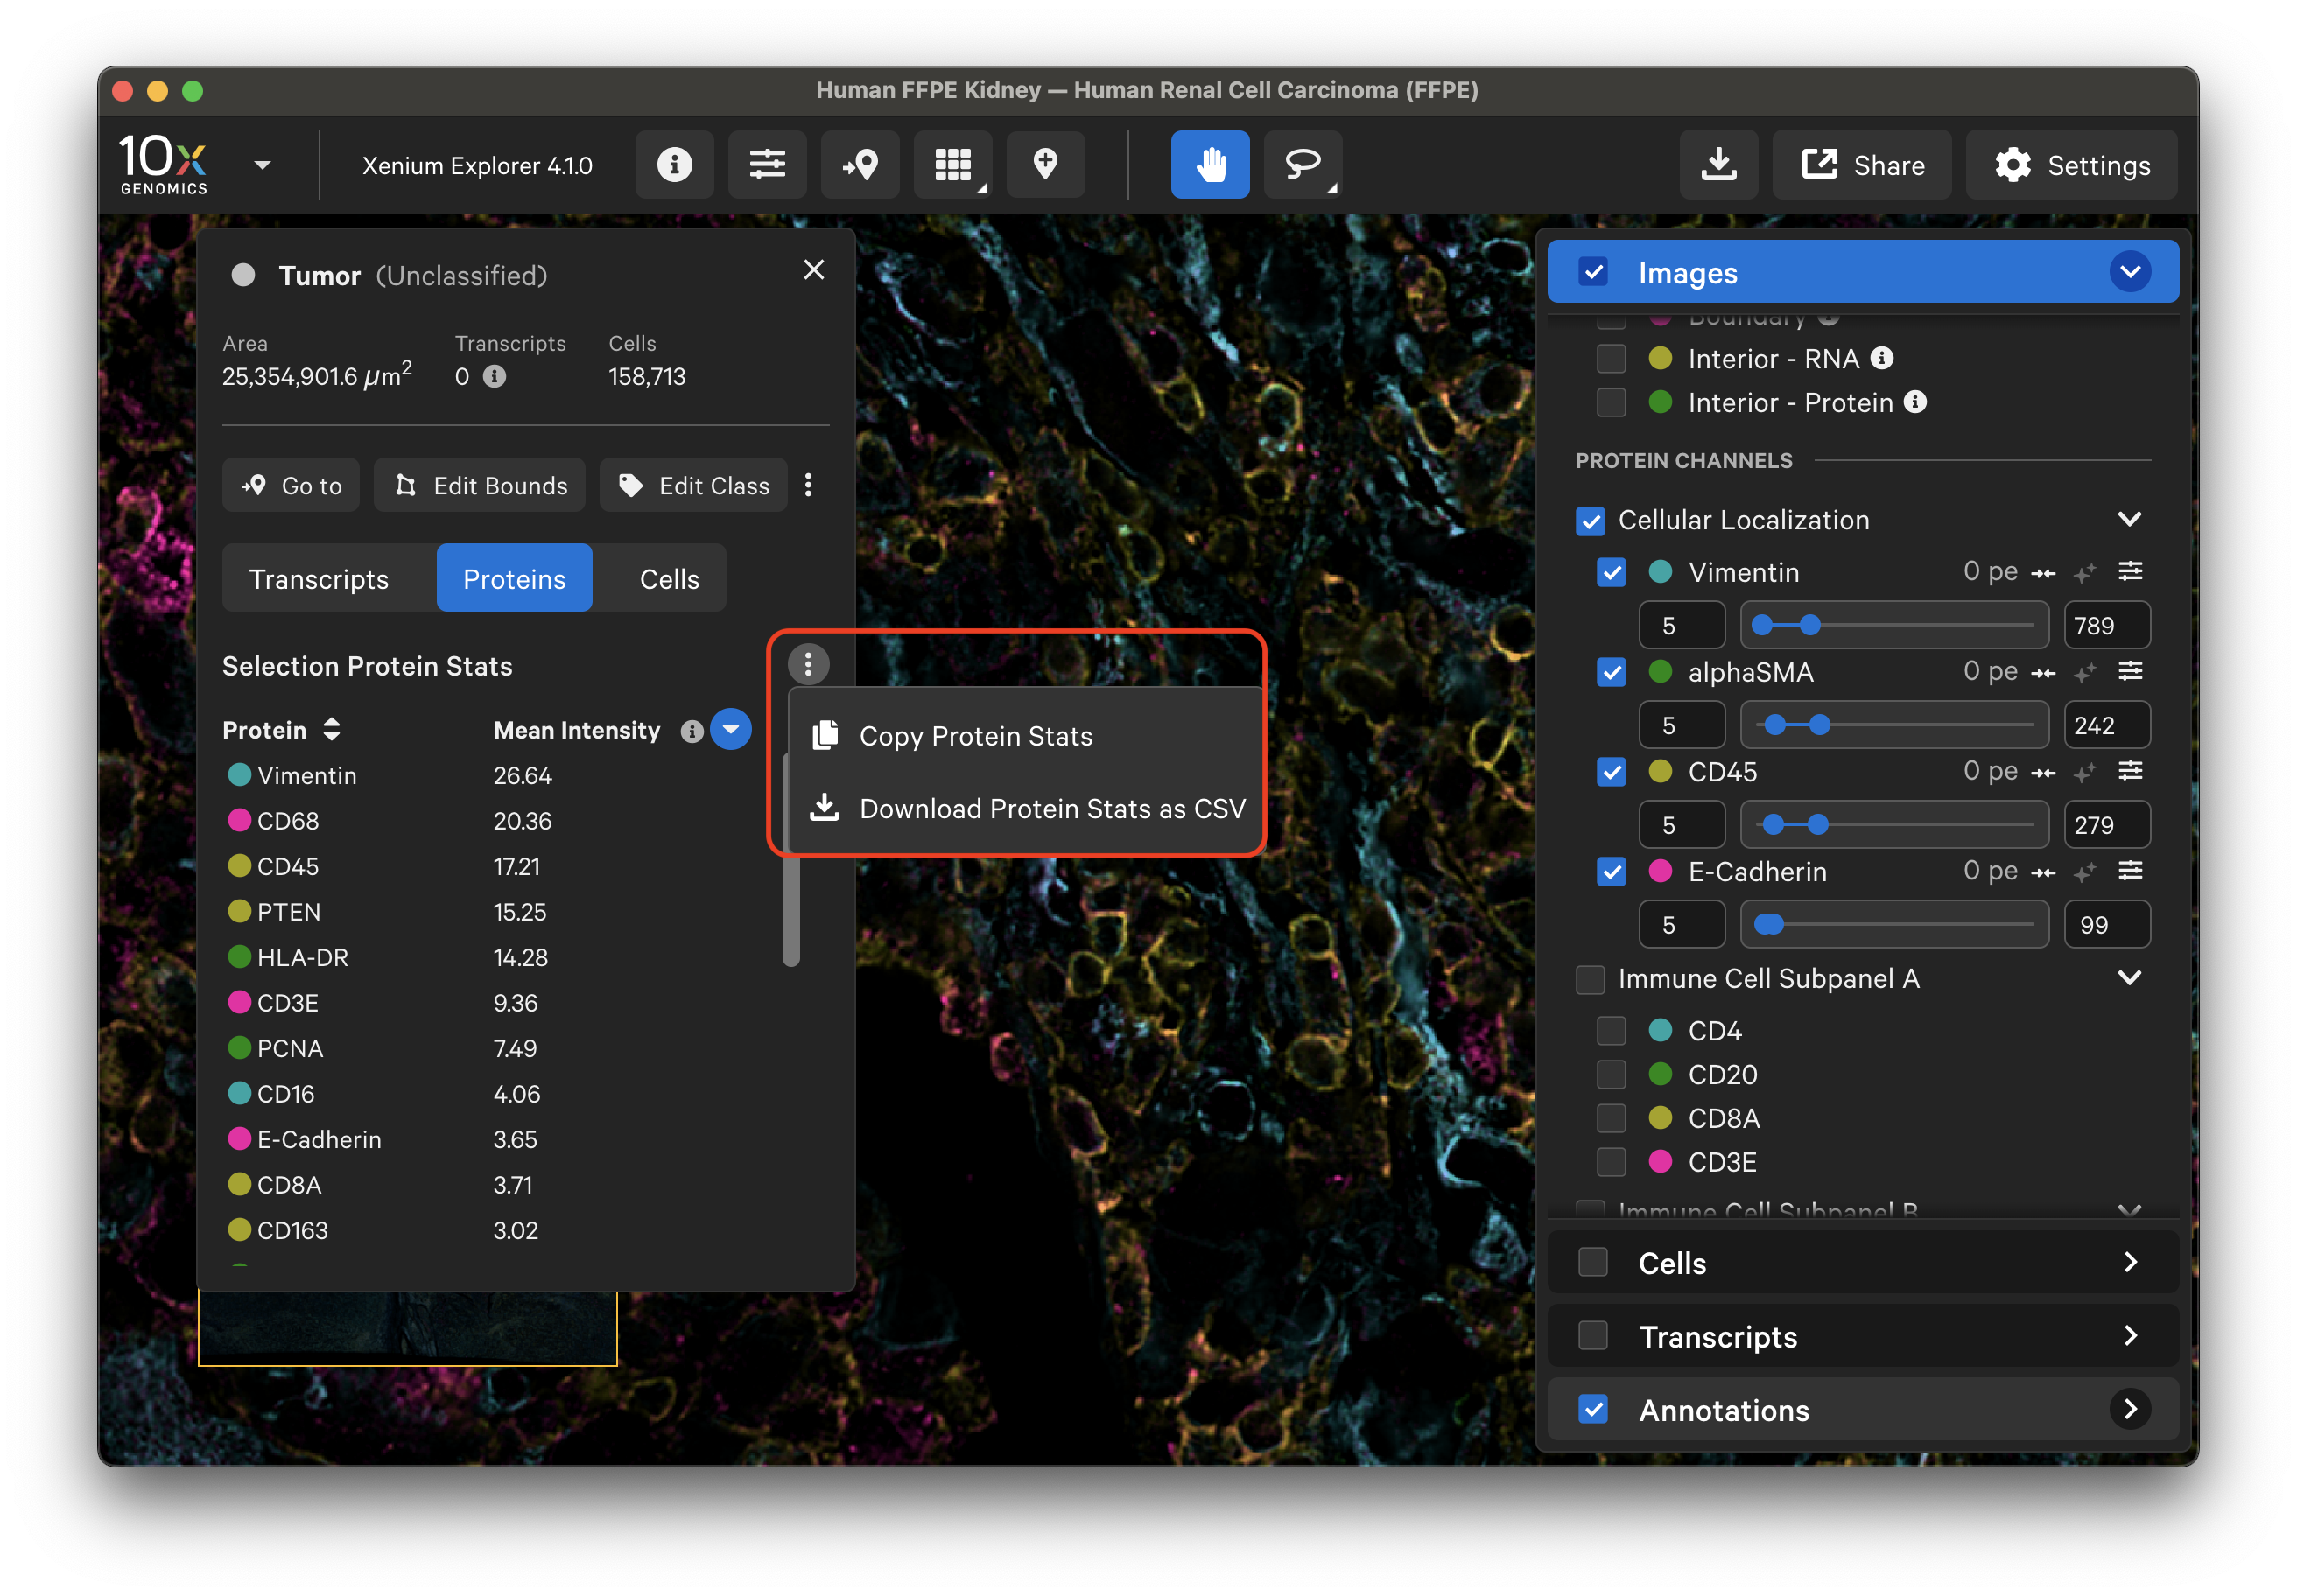The height and width of the screenshot is (1596, 2297).
Task: Click the add pin marker toolbar icon
Action: (x=1044, y=165)
